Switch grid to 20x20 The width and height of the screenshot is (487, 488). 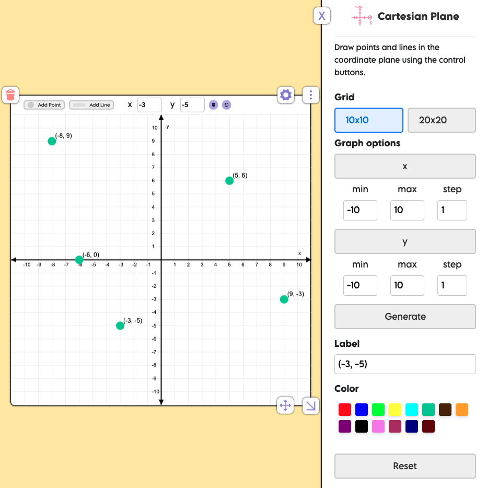point(442,120)
